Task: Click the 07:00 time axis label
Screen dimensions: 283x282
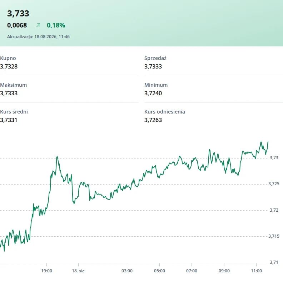Action: [x=192, y=271]
